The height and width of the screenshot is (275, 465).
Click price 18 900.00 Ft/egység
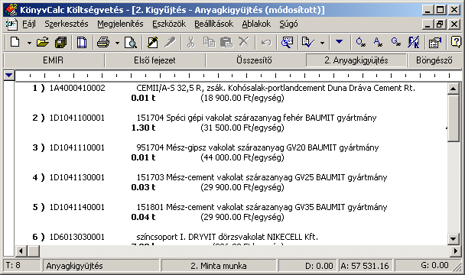(x=242, y=98)
